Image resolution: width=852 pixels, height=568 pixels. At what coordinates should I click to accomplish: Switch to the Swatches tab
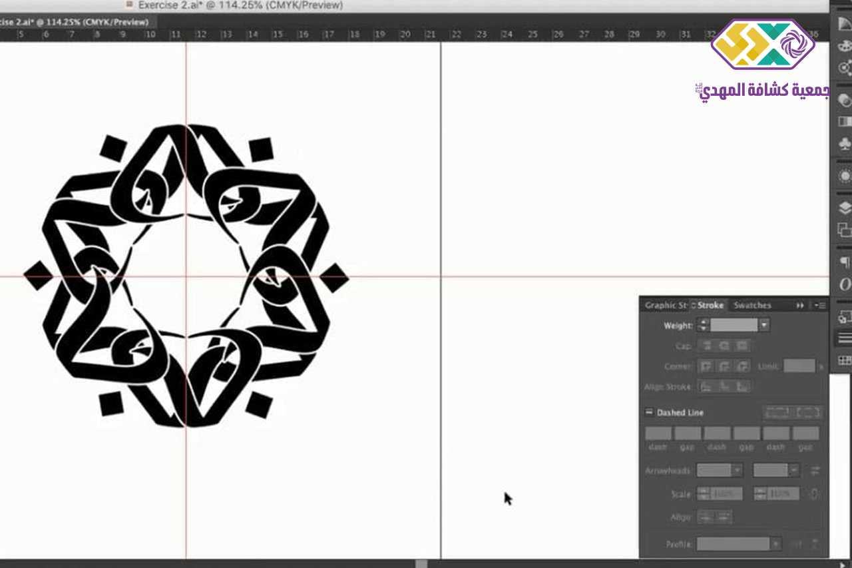751,305
